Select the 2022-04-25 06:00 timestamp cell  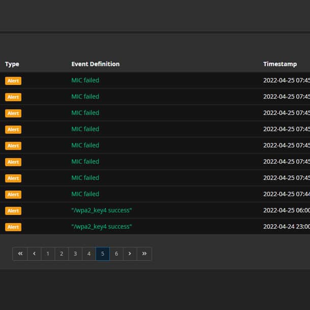point(287,210)
